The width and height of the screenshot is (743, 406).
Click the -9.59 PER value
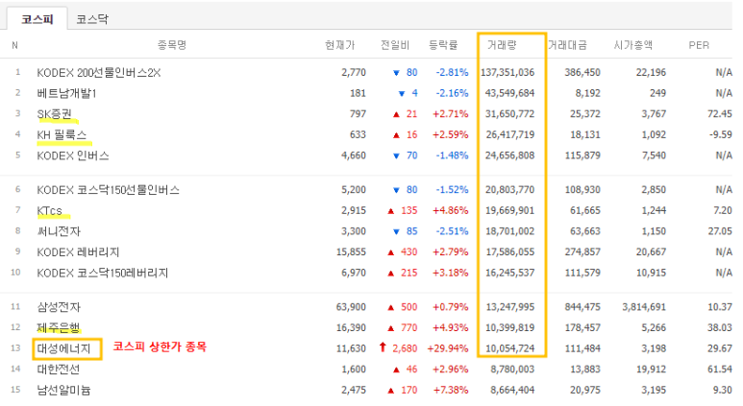721,135
